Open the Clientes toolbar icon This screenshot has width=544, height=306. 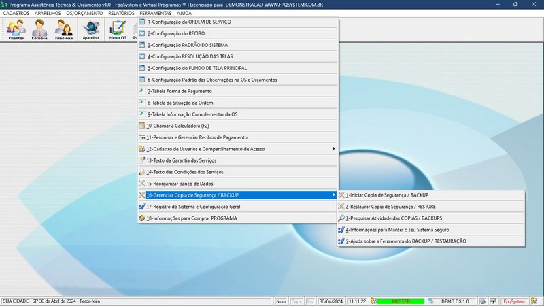point(16,29)
